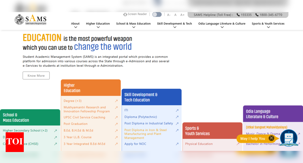Open 3 Year Integrated B.Ed-M.Ed link
Image resolution: width=303 pixels, height=163 pixels.
click(x=84, y=144)
